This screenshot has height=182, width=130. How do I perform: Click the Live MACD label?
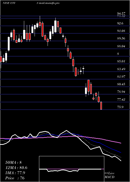point(109,175)
